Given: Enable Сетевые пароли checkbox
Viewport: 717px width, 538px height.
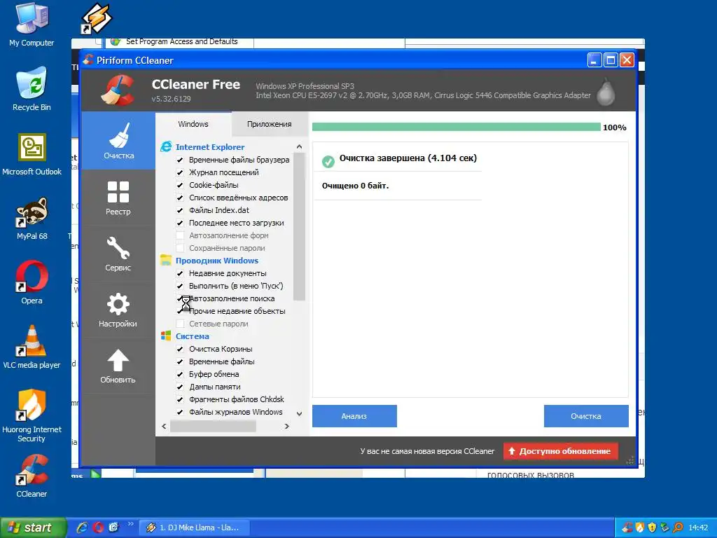Looking at the screenshot, I should click(180, 324).
